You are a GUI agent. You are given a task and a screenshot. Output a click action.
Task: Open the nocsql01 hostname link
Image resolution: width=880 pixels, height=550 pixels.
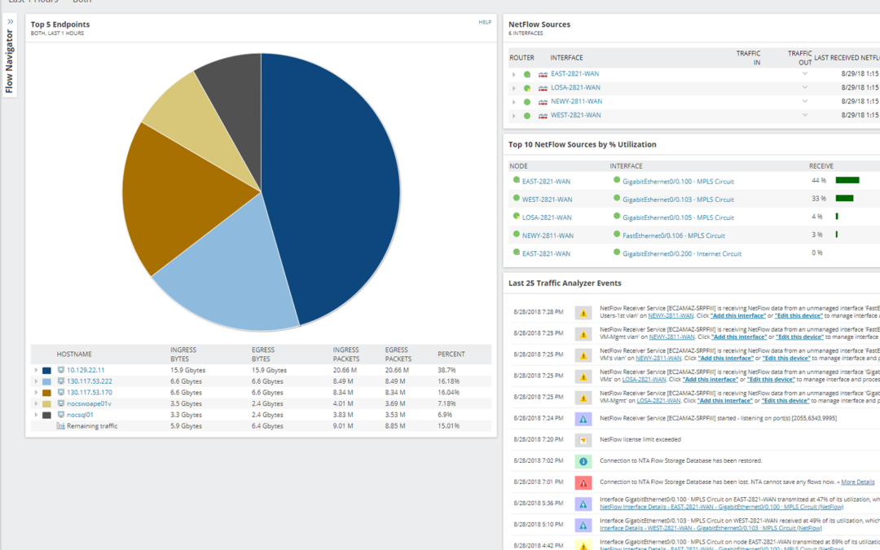(80, 416)
